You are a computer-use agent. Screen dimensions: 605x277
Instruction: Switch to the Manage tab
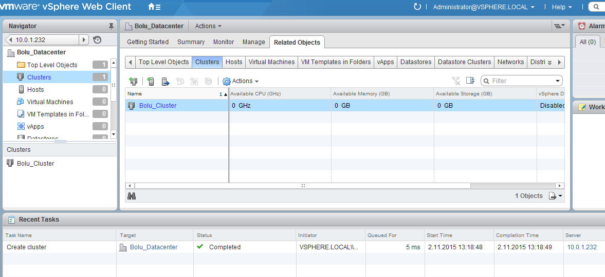tap(253, 42)
